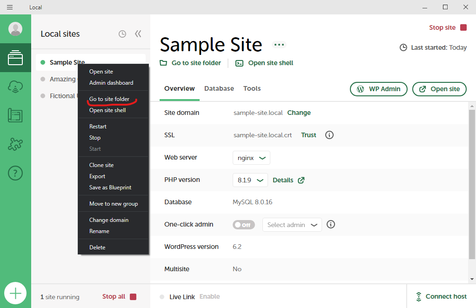The height and width of the screenshot is (308, 476).
Task: Open the Local sites sidebar icon
Action: pos(15,58)
